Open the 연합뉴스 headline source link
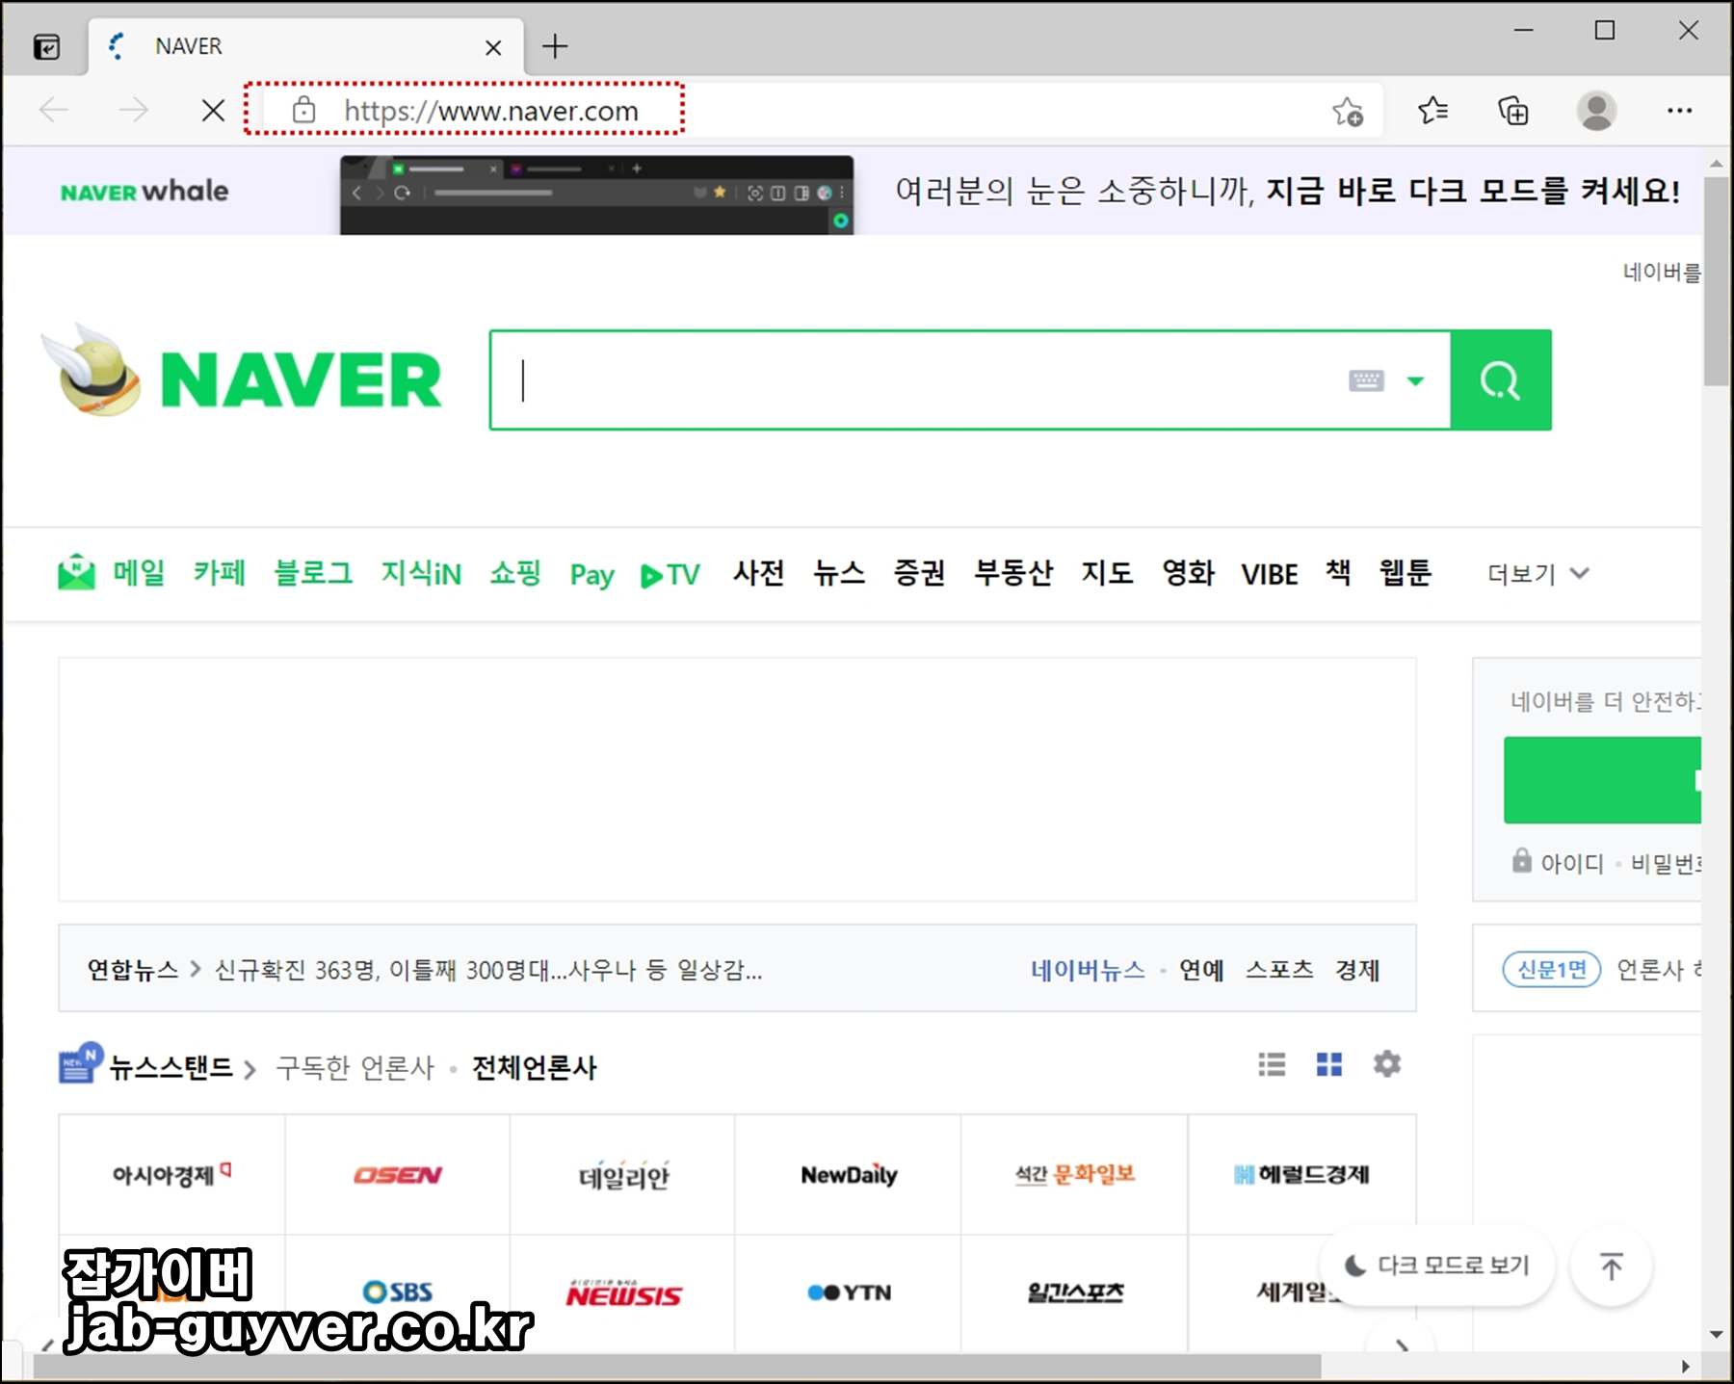 coord(133,969)
